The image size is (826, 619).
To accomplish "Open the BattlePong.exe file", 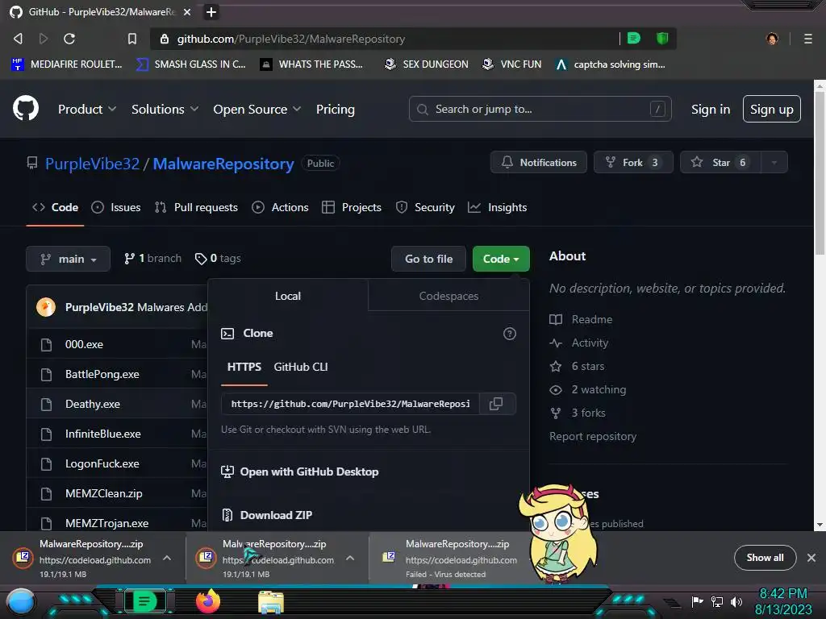I will pyautogui.click(x=102, y=374).
